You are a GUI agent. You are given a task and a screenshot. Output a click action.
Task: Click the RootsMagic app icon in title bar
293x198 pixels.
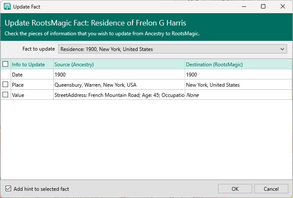7,7
